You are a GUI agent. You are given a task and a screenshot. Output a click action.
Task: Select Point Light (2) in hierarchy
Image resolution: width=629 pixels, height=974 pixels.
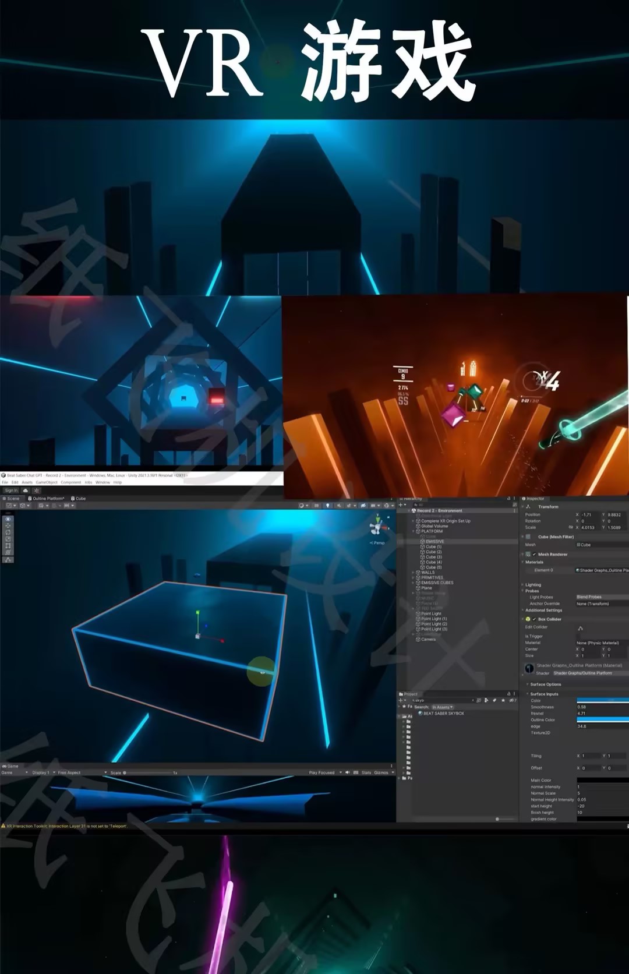pyautogui.click(x=432, y=624)
